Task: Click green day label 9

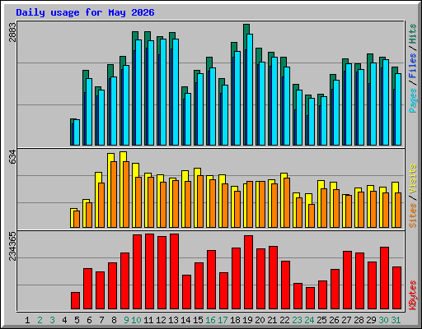Action: pos(126,320)
